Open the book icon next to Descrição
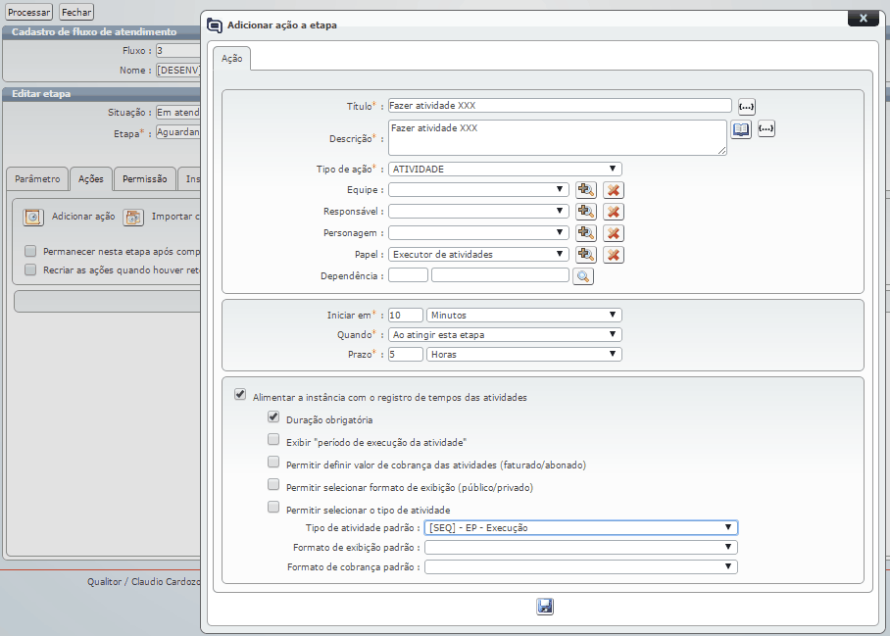Image resolution: width=890 pixels, height=636 pixels. pyautogui.click(x=741, y=129)
